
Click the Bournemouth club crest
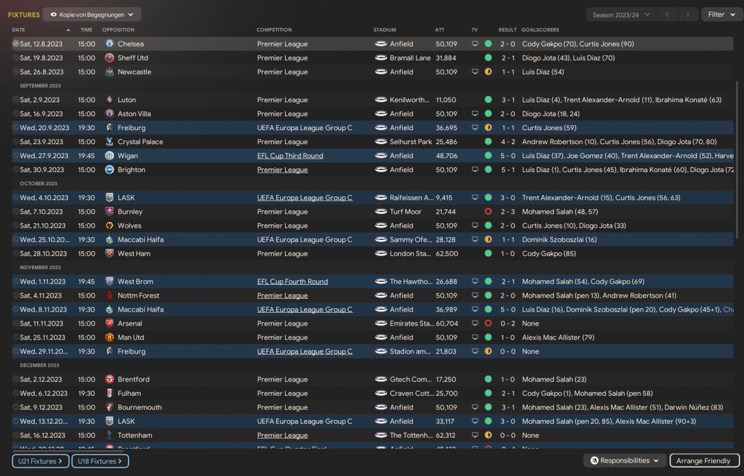click(x=109, y=407)
